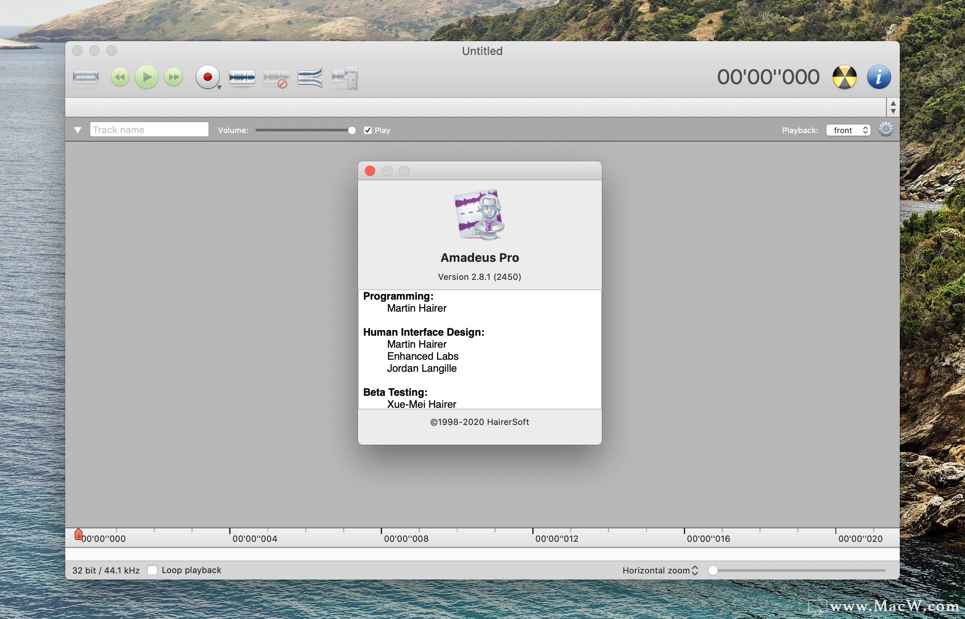The image size is (965, 619).
Task: Click the 32 bit / 44.1 kHz status
Action: pos(106,570)
